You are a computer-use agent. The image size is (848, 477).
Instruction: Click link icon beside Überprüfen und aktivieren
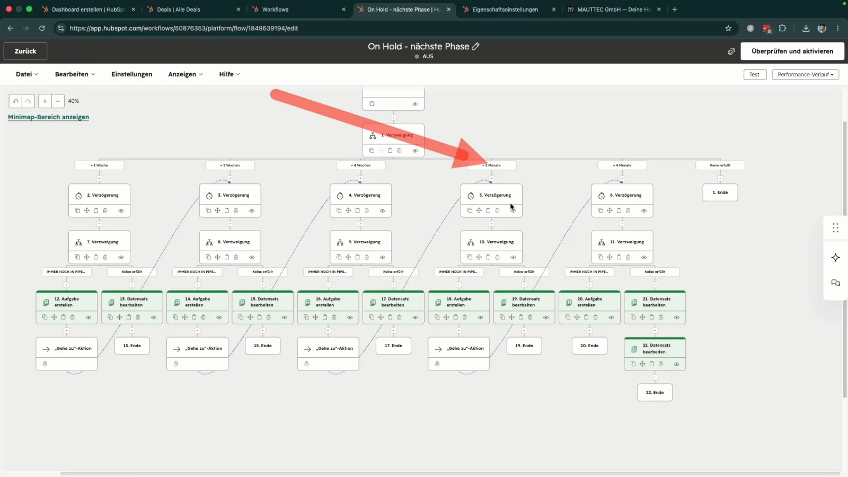(x=731, y=51)
